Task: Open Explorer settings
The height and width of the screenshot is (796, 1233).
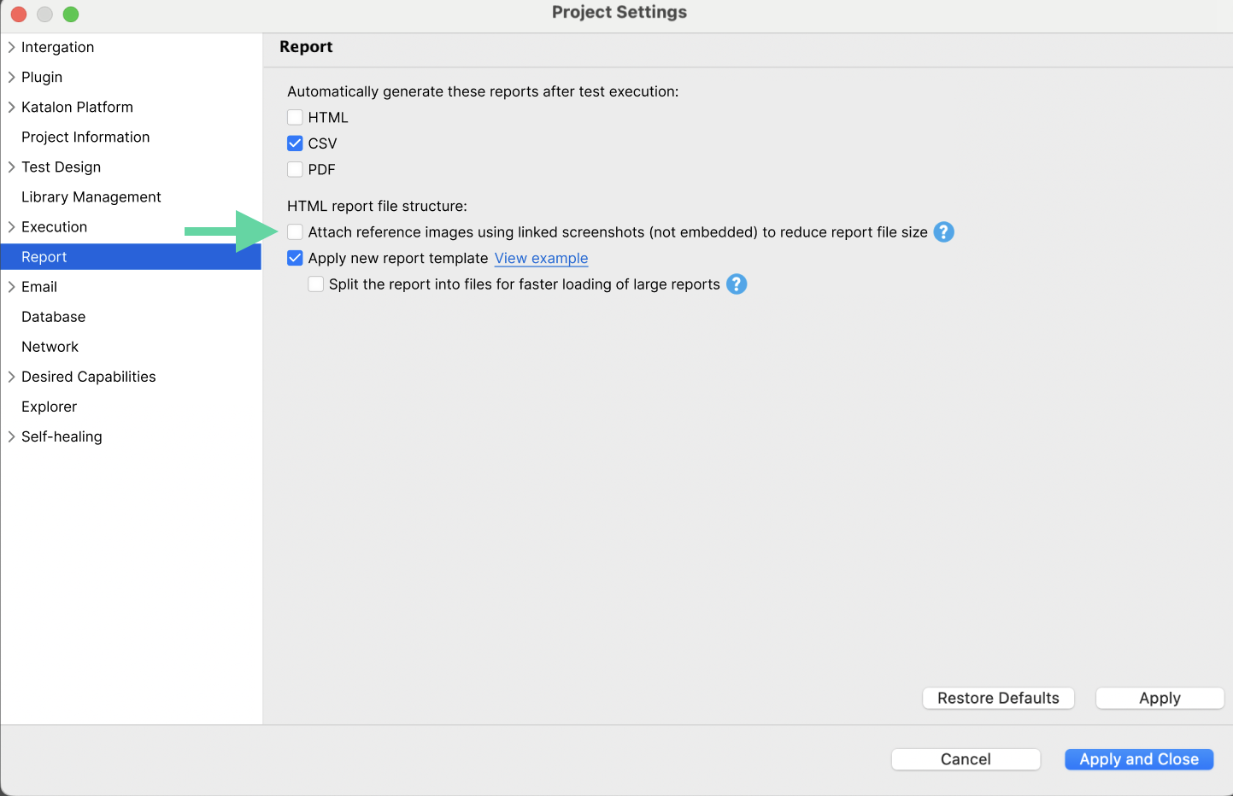Action: click(50, 407)
